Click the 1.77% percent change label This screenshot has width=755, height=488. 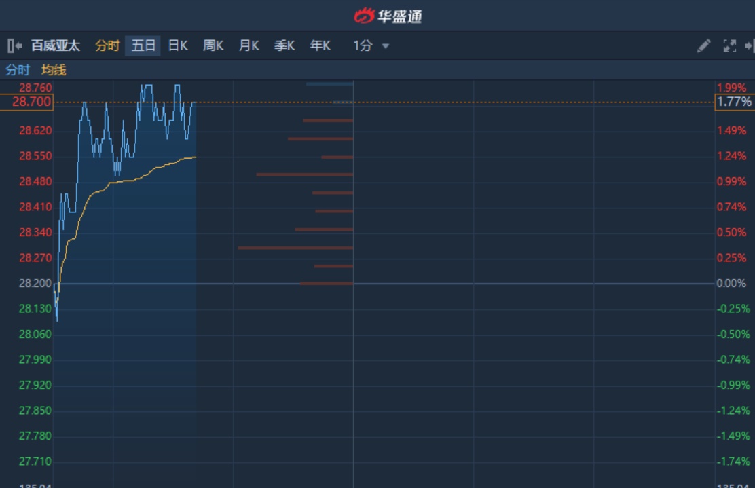[734, 102]
